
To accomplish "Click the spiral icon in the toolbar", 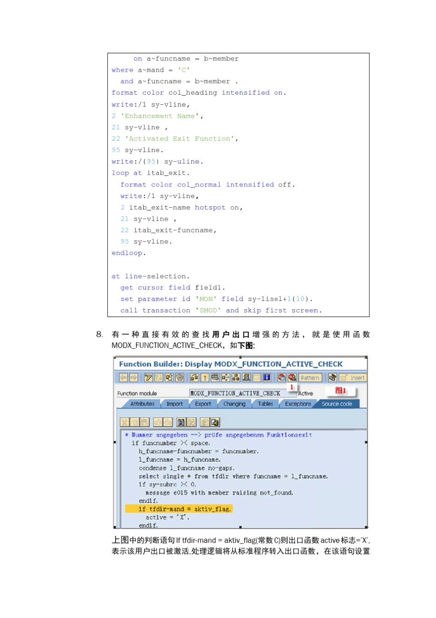I will click(179, 378).
